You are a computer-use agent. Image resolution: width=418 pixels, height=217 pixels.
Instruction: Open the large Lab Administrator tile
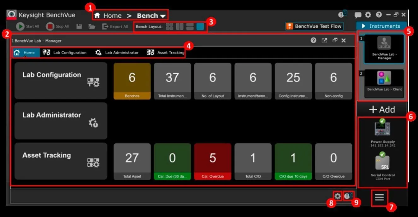(x=61, y=121)
